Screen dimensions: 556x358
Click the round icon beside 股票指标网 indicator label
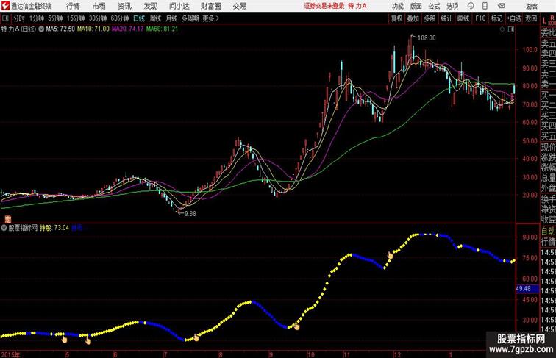[4, 228]
